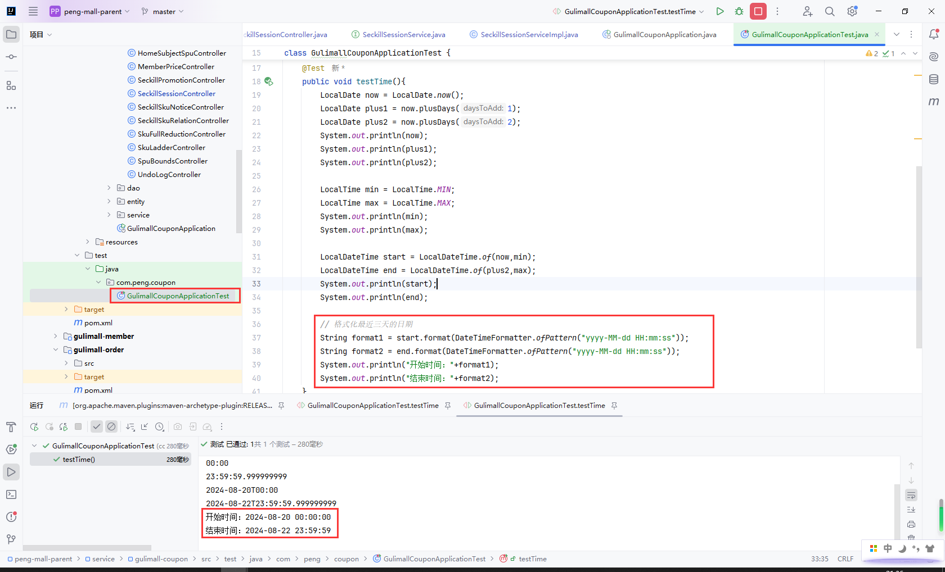Collapse GulimallCouponApplicationTest results node

pyautogui.click(x=34, y=446)
